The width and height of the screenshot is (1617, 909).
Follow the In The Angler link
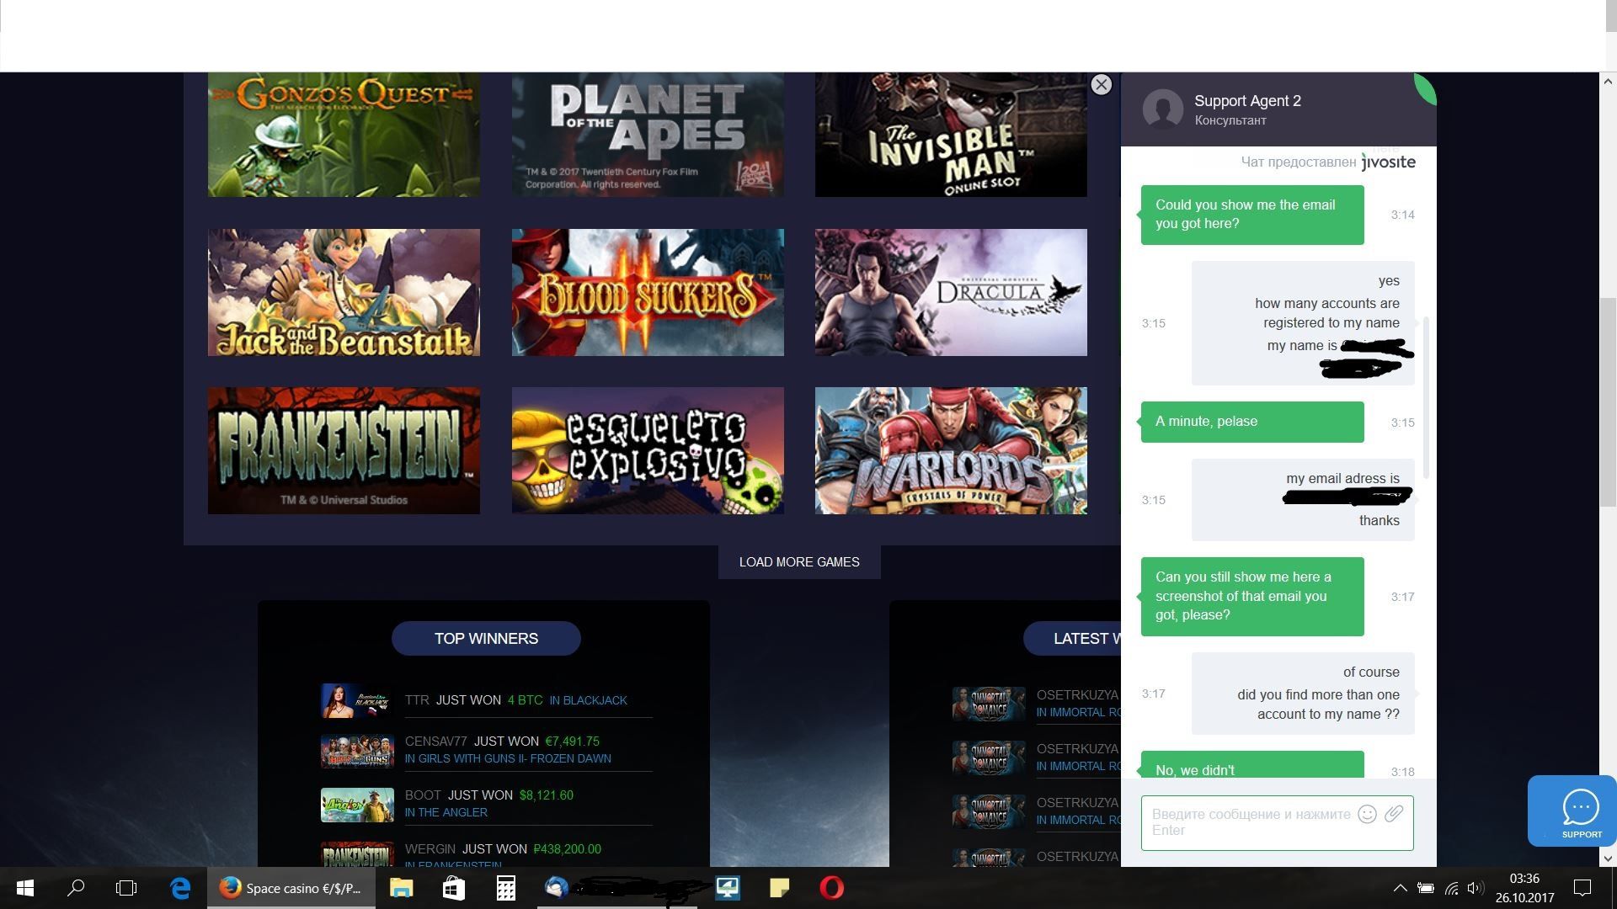(x=446, y=812)
